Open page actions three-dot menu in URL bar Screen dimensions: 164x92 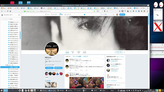click(102, 11)
